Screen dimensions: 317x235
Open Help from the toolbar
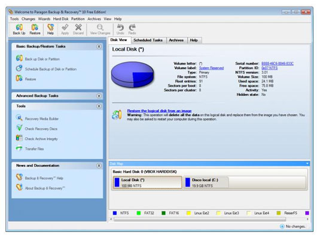coord(51,29)
